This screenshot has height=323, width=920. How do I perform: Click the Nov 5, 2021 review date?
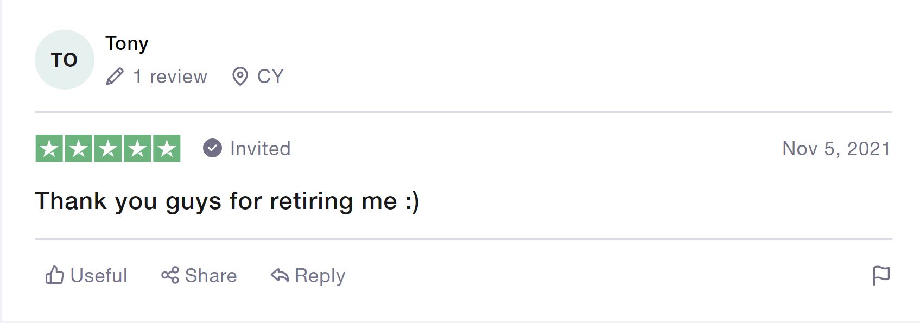[836, 148]
